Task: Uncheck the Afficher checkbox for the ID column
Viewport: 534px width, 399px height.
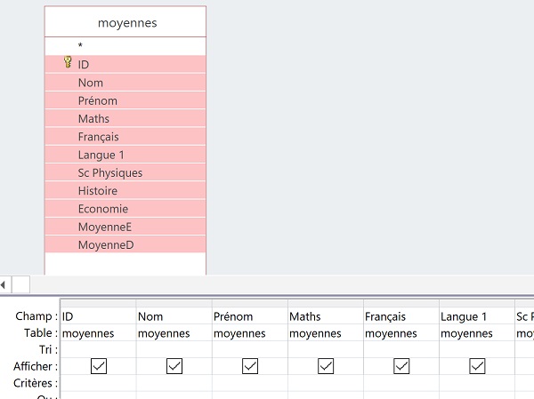Action: point(99,366)
